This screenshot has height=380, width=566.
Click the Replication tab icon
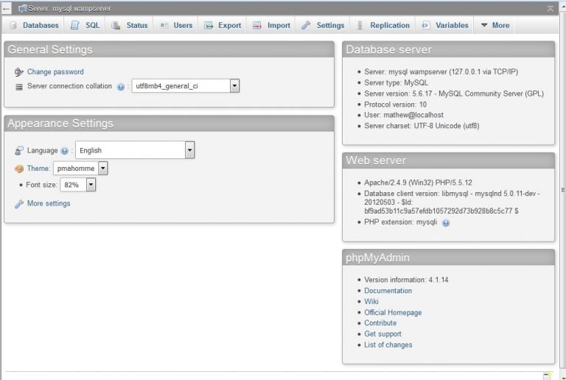[x=360, y=25]
